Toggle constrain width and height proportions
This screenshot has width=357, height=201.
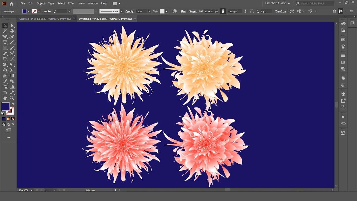click(223, 11)
